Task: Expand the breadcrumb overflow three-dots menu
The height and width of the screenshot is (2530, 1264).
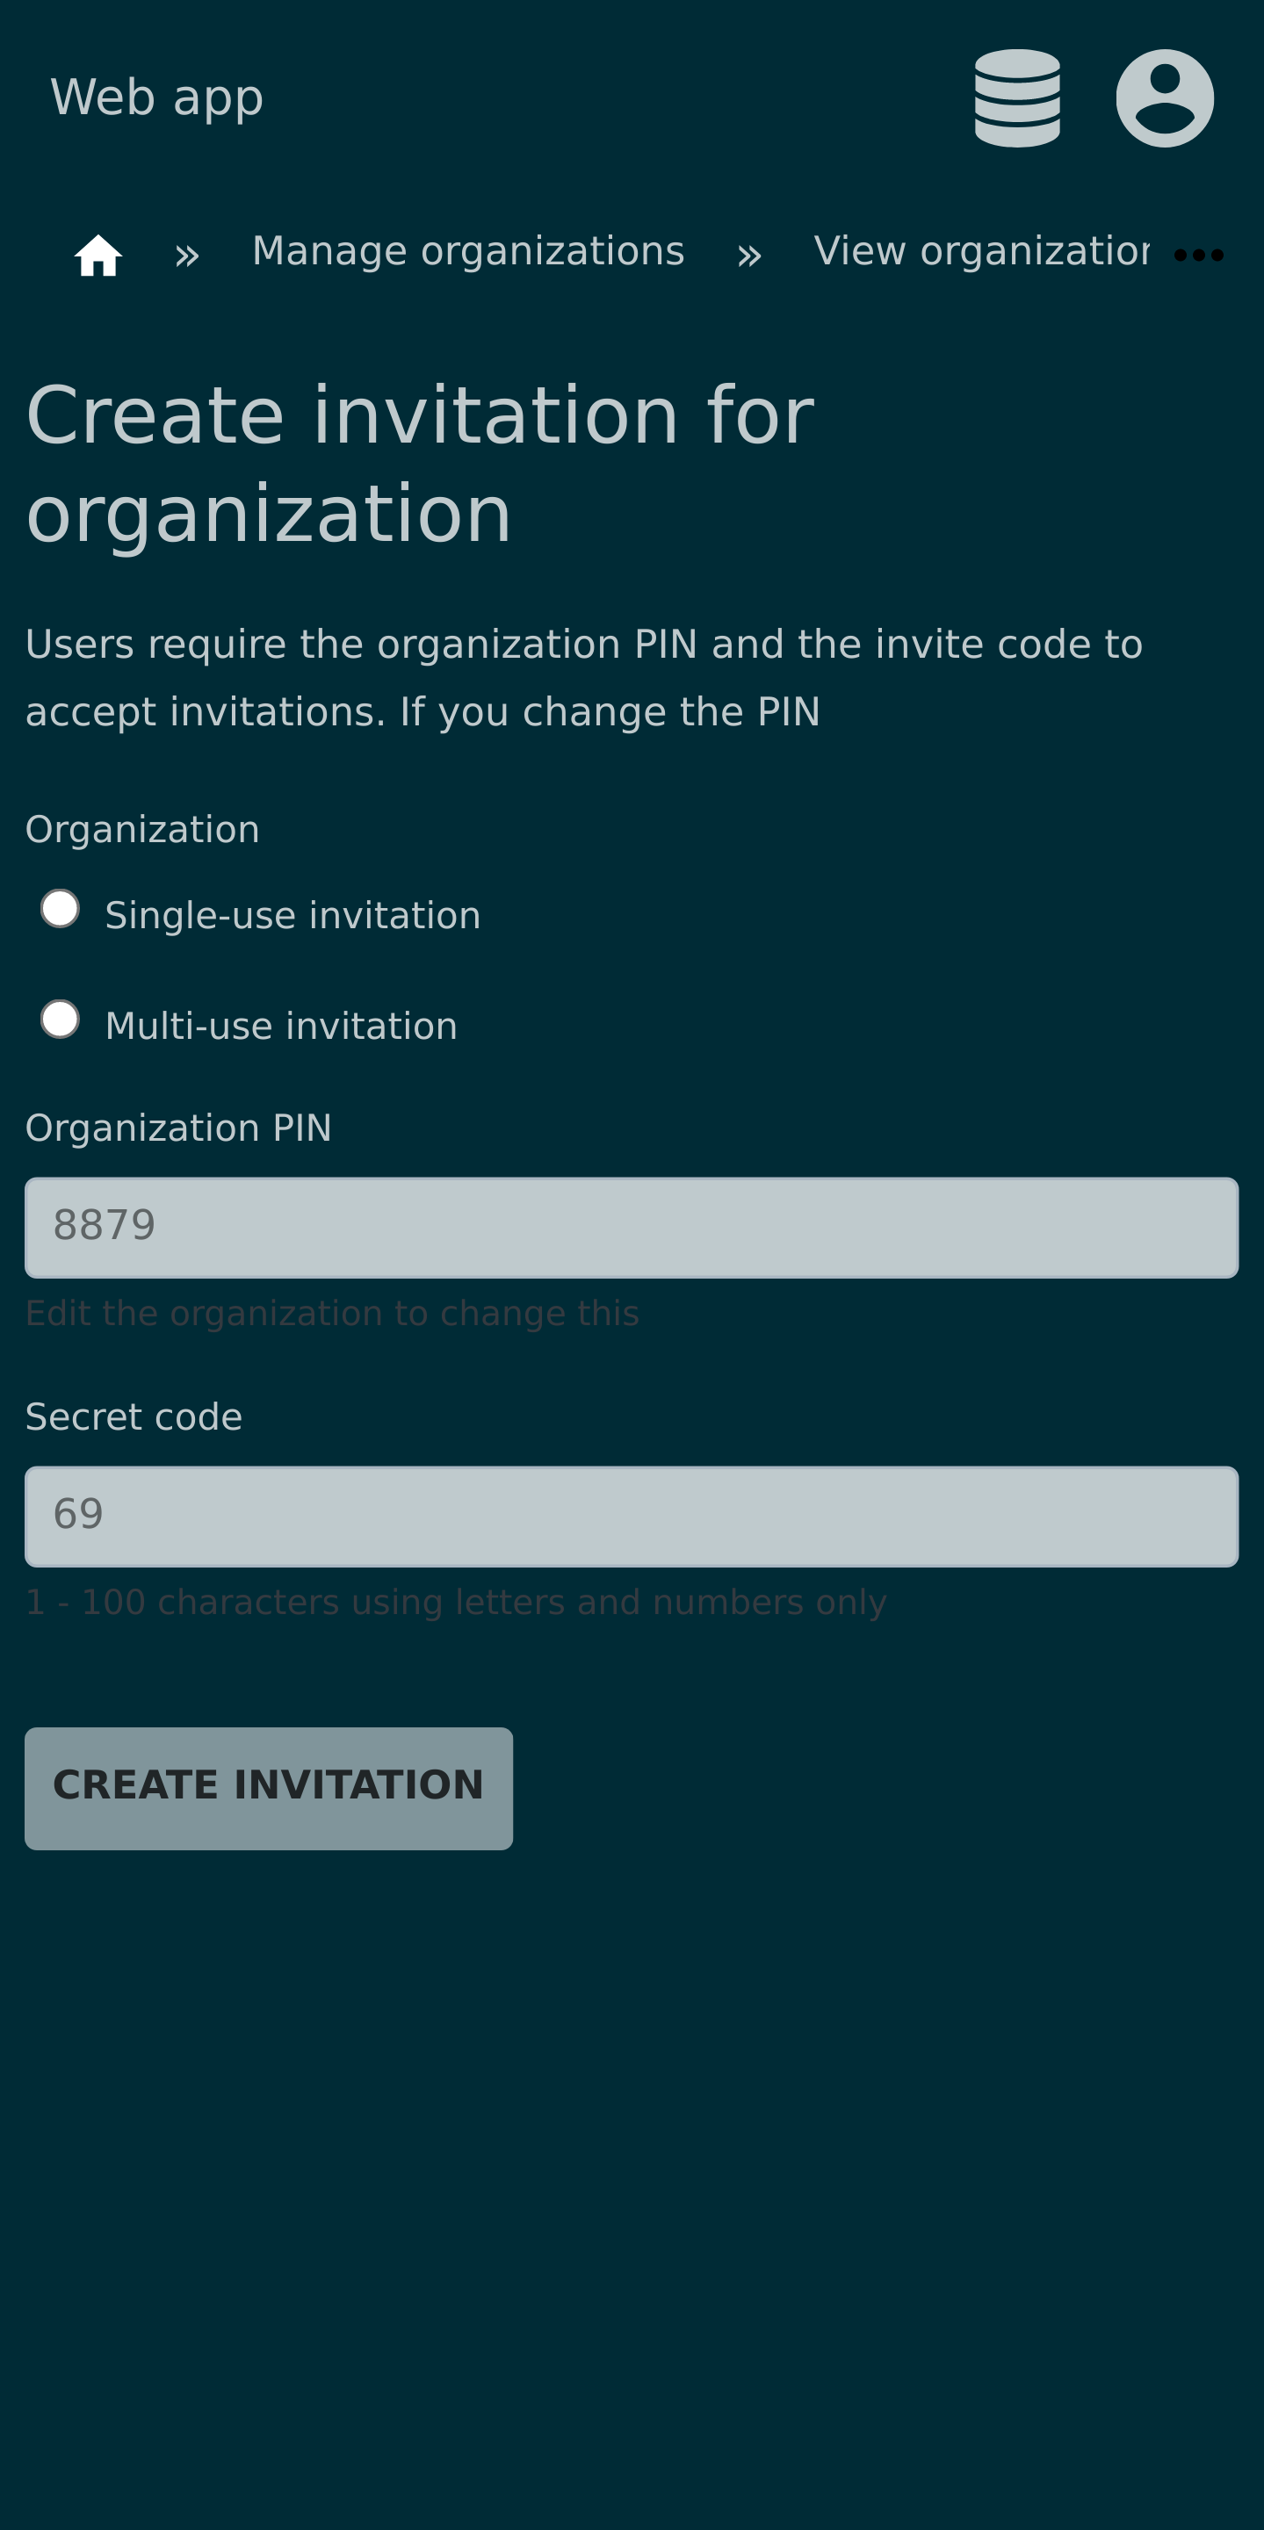Action: pyautogui.click(x=1198, y=256)
